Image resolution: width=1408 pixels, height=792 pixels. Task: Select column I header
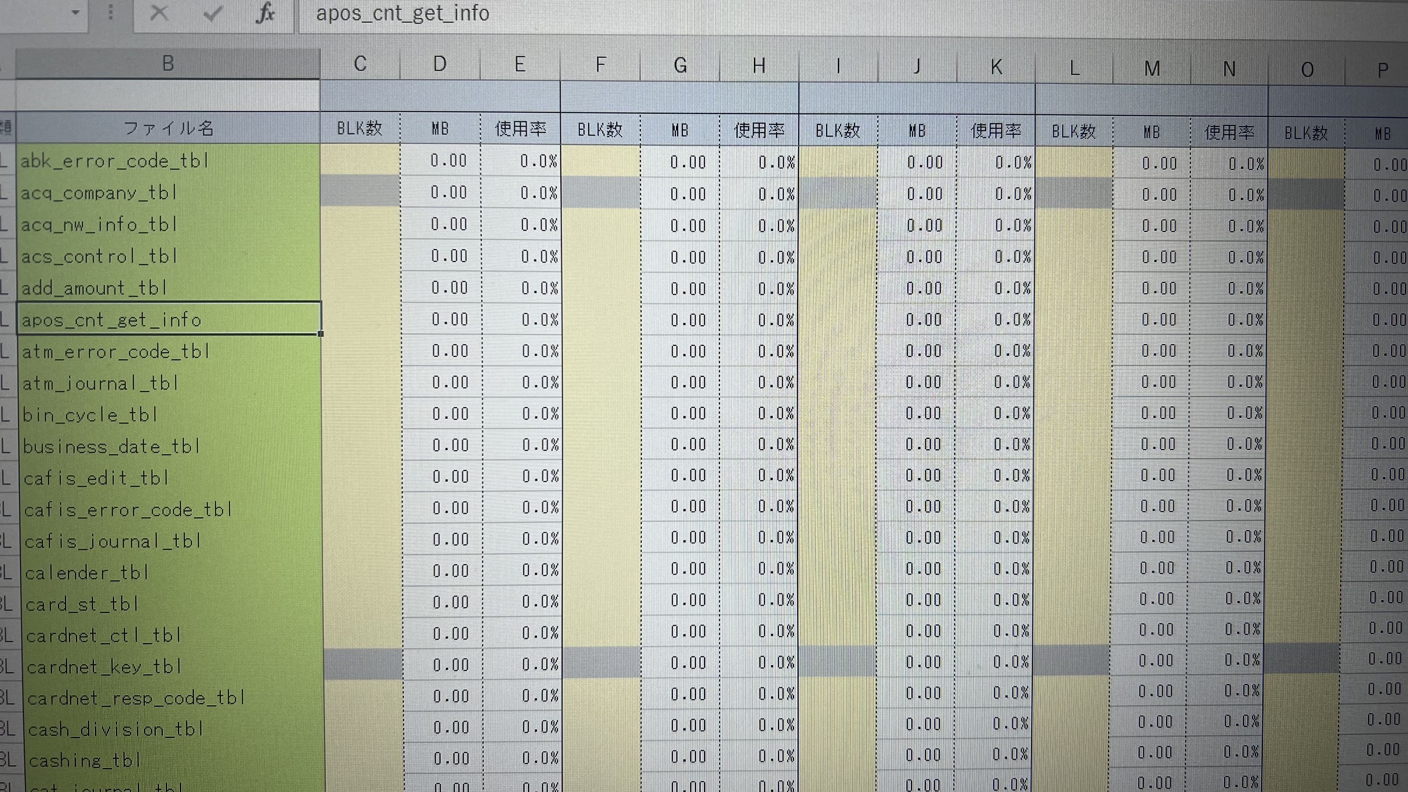[x=838, y=67]
